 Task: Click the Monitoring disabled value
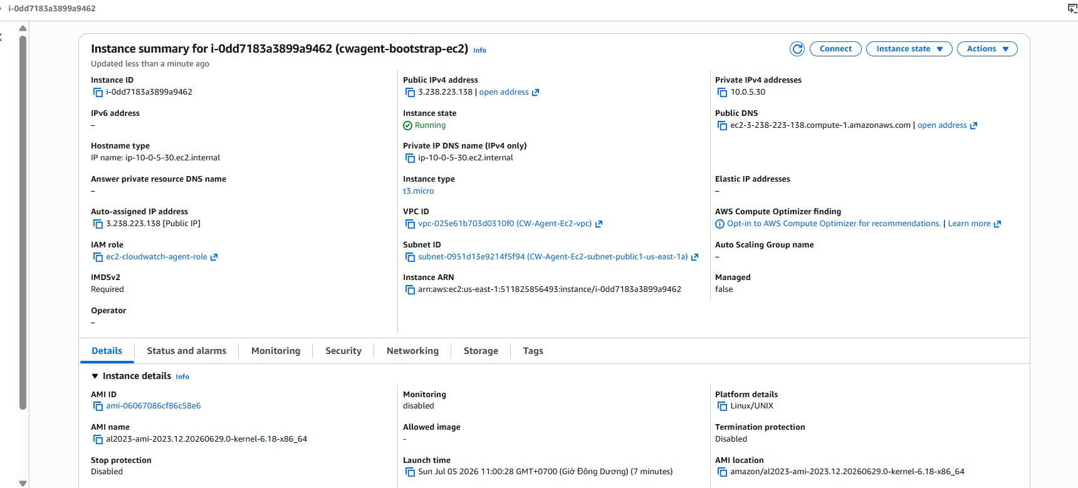click(x=418, y=406)
